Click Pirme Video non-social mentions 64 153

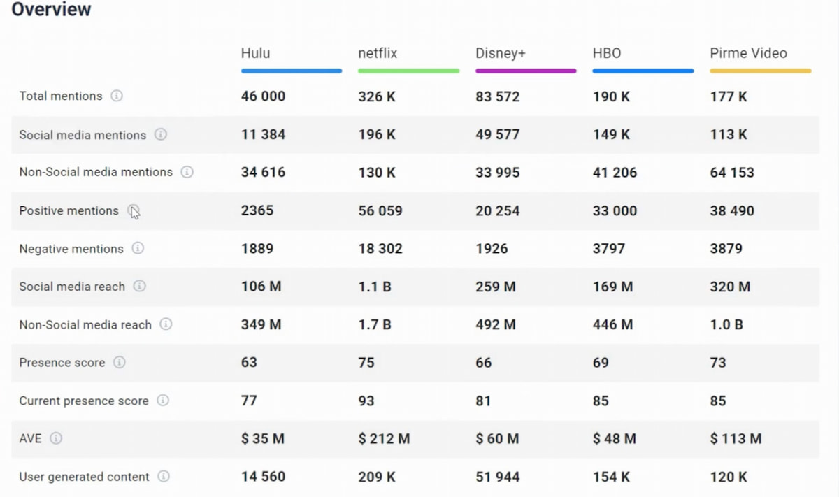pos(732,173)
